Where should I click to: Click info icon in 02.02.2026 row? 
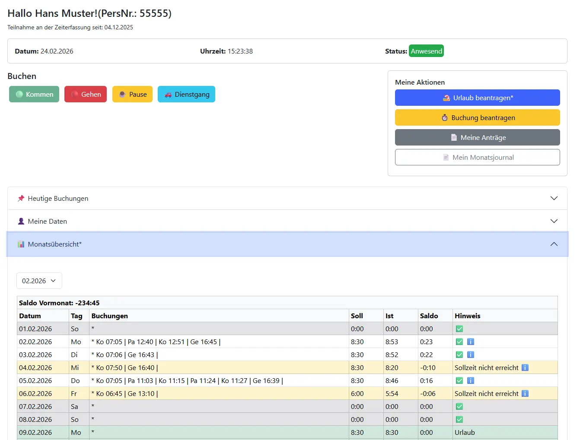(x=471, y=342)
